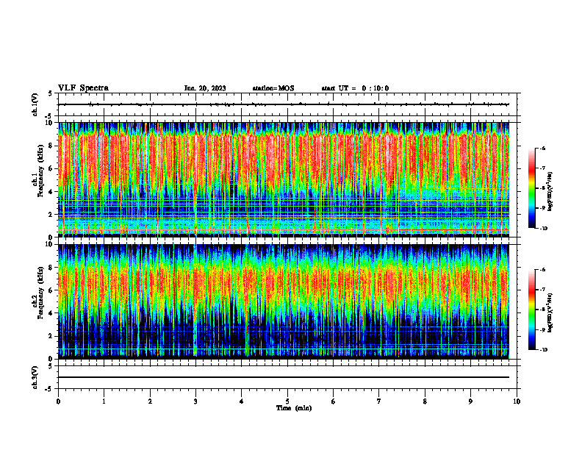Click the ch.1 colorbar log(PSD) label
This screenshot has width=582, height=450.
click(550, 192)
